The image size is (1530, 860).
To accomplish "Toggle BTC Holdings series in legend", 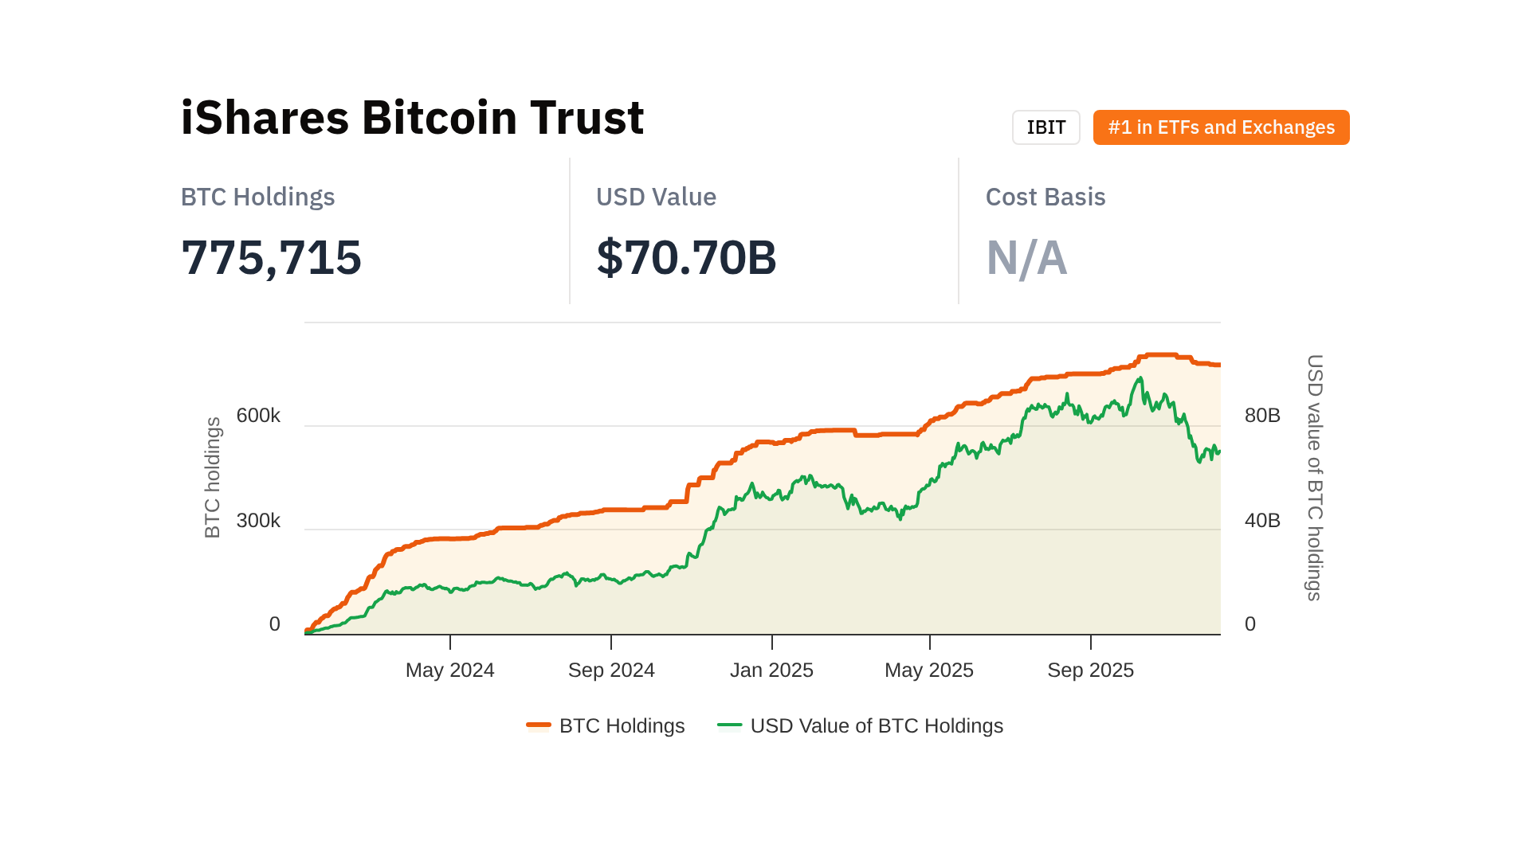I will click(x=622, y=725).
